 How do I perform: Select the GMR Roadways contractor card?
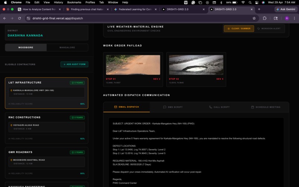click(x=46, y=163)
